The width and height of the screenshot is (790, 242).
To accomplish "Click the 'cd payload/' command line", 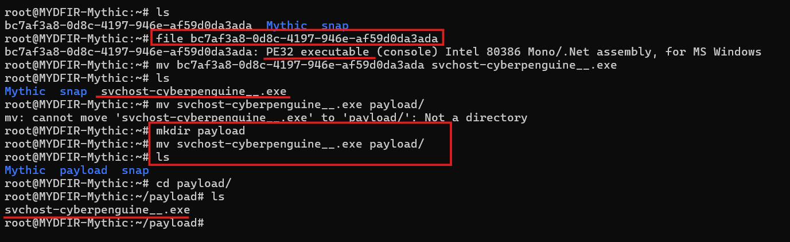I will tap(193, 184).
